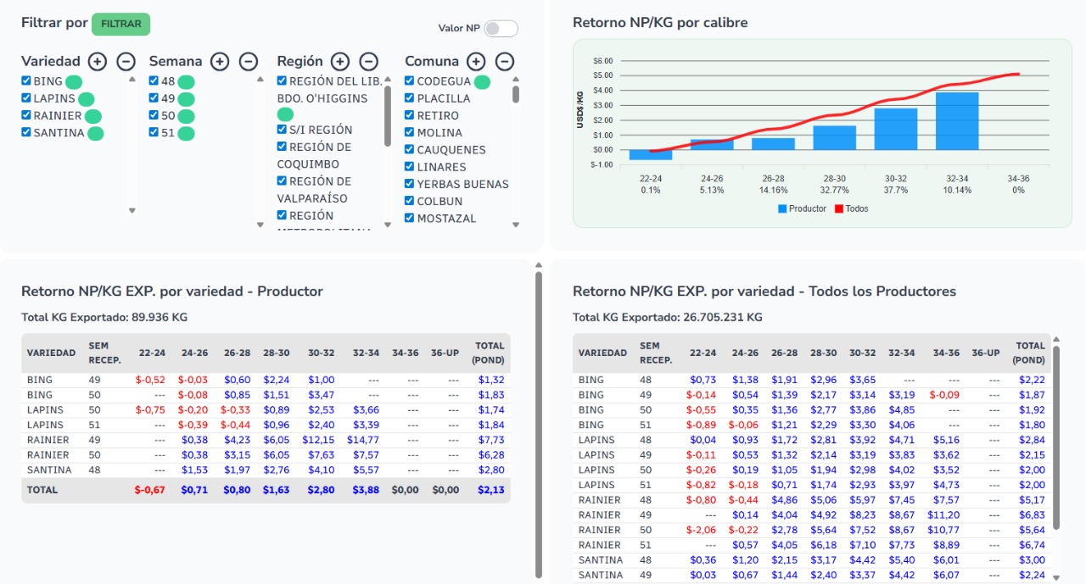This screenshot has height=584, width=1086.
Task: Uncheck the RAINIER variety checkbox
Action: (x=26, y=115)
